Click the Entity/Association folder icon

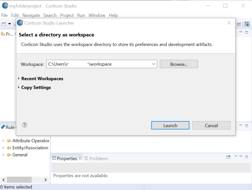point(9,148)
